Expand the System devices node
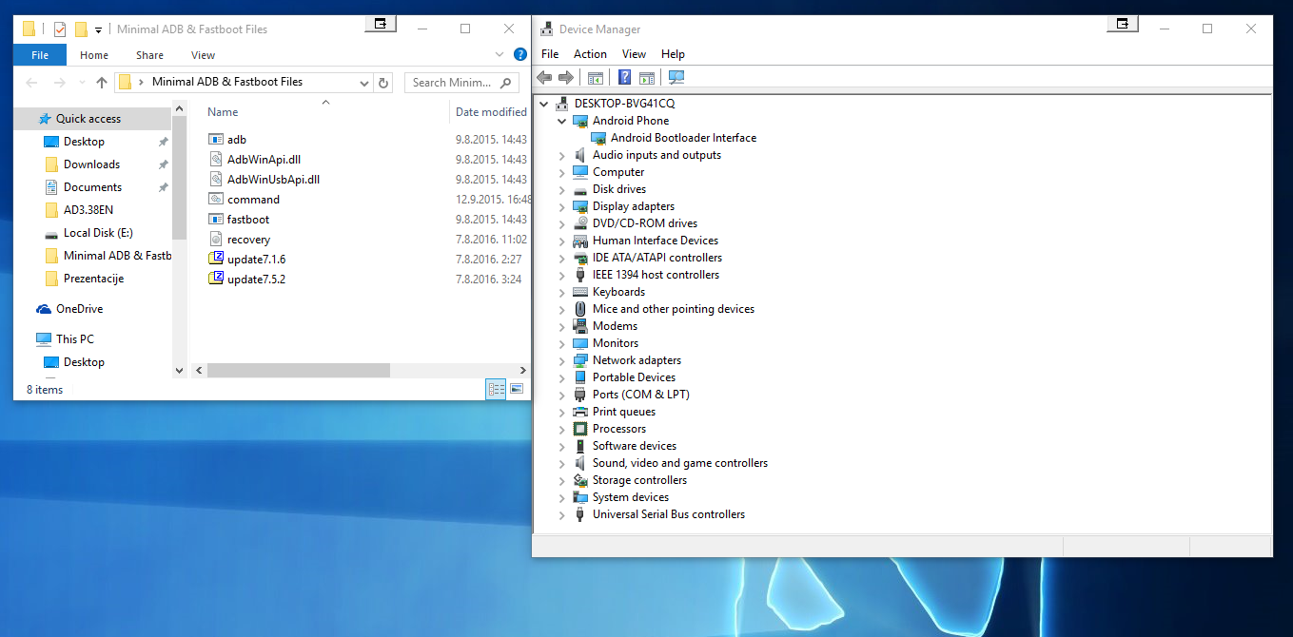Screen dimensions: 1293x637 point(561,497)
